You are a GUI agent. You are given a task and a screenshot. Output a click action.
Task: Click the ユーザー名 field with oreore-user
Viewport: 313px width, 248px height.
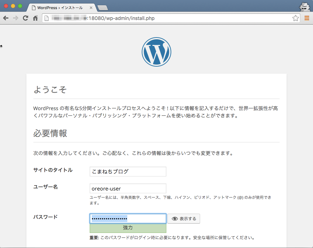(x=128, y=188)
